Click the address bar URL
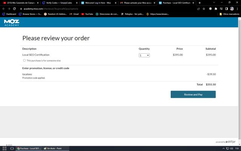Screen dimensions: 241x151 click(x=51, y=9)
